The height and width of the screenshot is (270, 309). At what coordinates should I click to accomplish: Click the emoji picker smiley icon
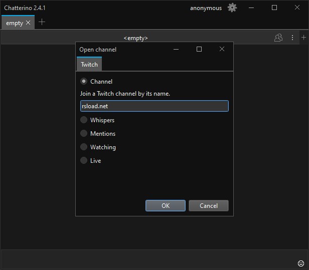[x=300, y=263]
